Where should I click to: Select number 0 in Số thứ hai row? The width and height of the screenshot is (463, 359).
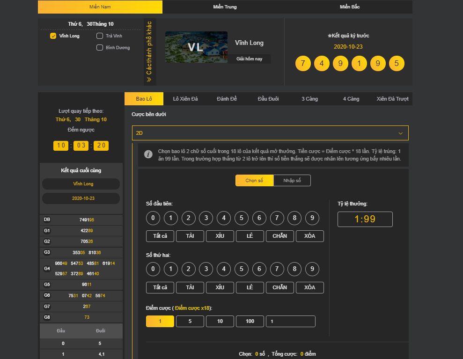pos(153,269)
